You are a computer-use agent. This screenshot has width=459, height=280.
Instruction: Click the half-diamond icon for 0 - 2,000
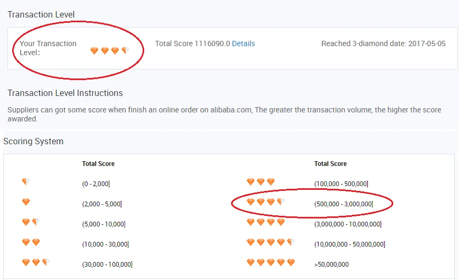point(25,182)
